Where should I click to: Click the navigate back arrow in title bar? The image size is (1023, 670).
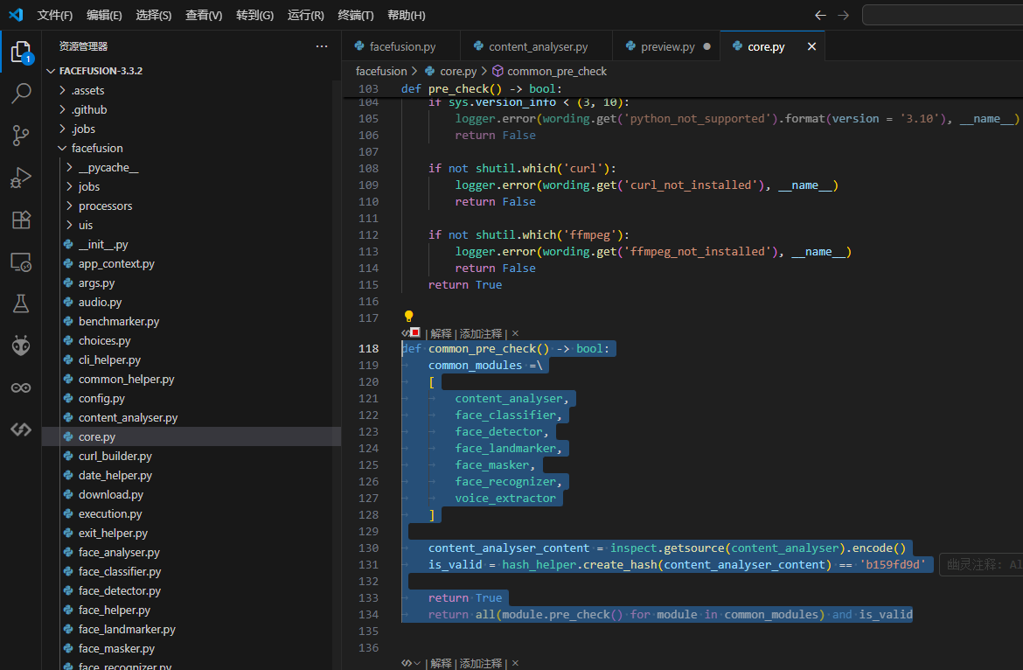(x=819, y=16)
